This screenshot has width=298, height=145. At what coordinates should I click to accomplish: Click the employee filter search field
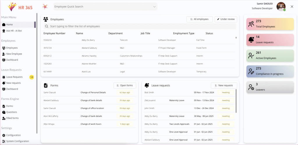pyautogui.click(x=140, y=26)
